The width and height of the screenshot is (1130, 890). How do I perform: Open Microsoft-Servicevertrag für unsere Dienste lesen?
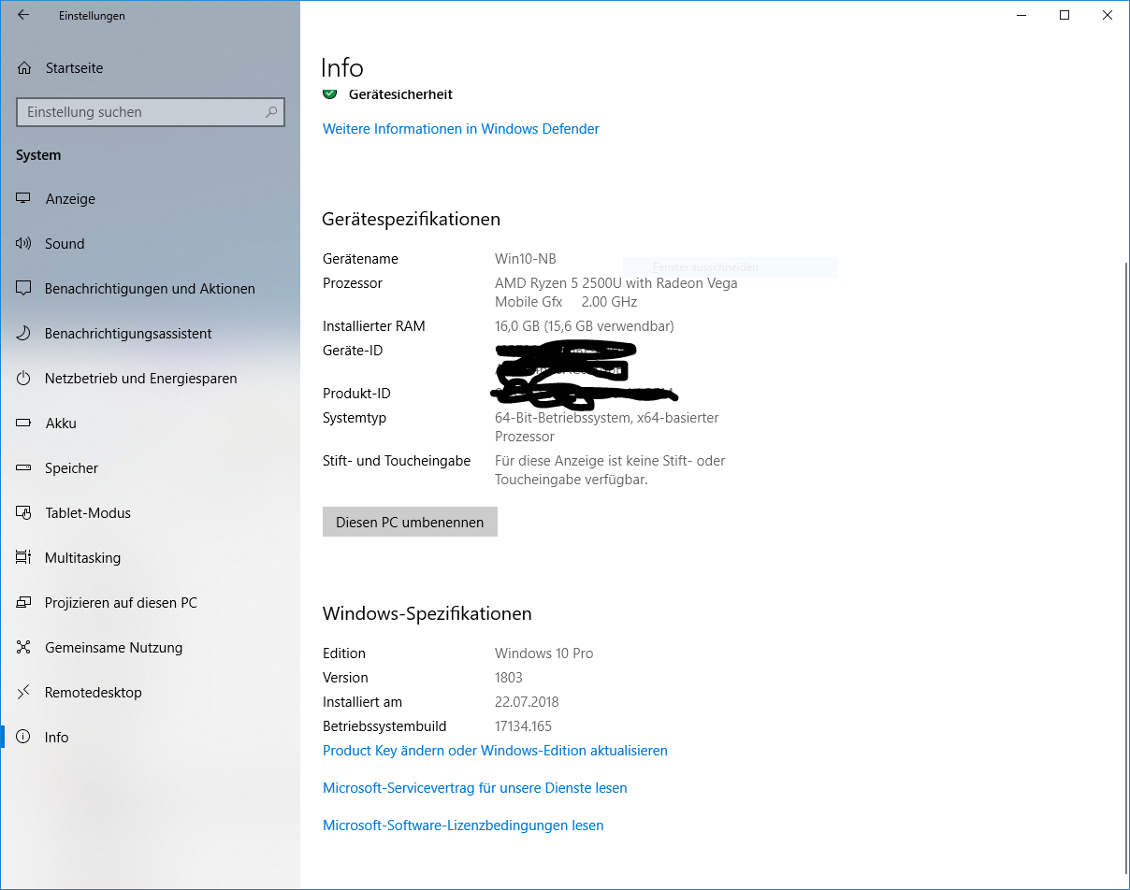pyautogui.click(x=474, y=788)
